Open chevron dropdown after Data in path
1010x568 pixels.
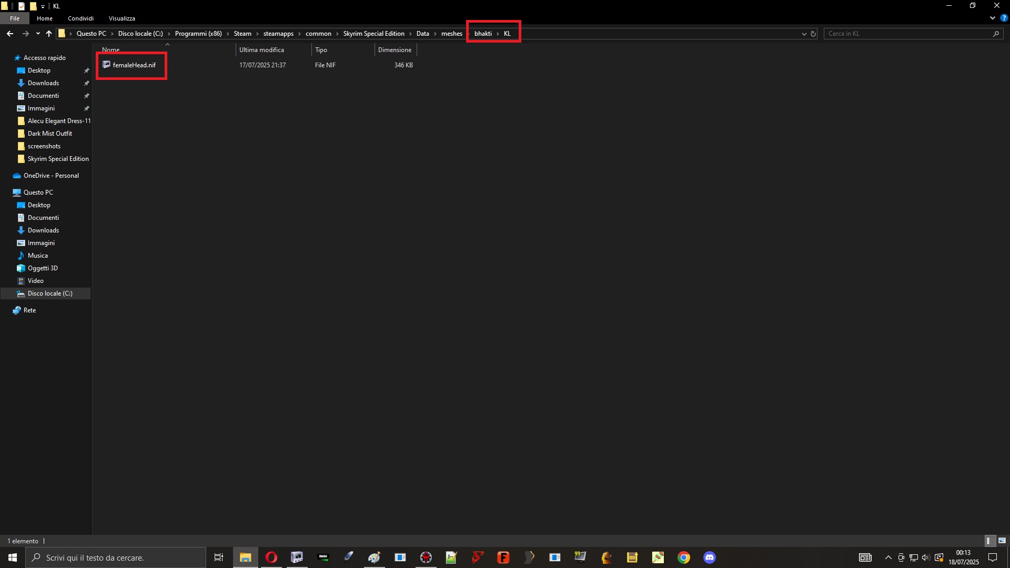tap(435, 34)
